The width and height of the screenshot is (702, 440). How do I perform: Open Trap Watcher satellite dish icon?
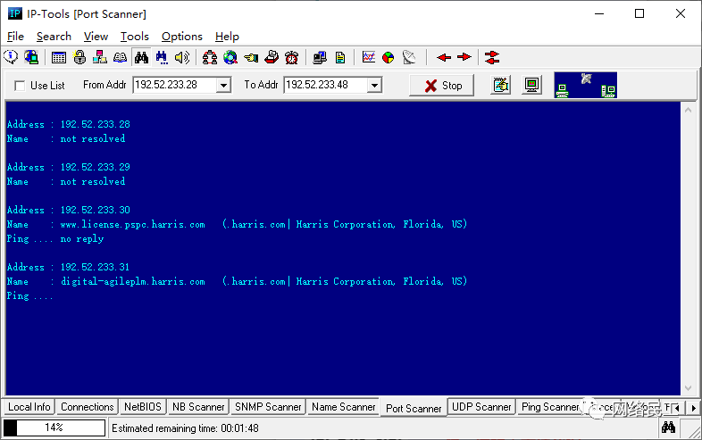tap(409, 57)
